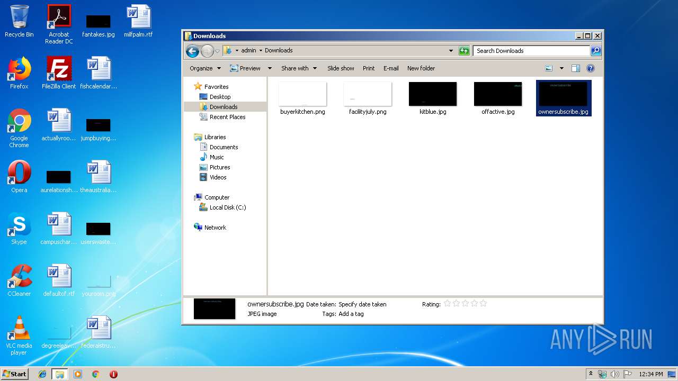The height and width of the screenshot is (381, 678).
Task: Show the preview pane button
Action: 576,68
